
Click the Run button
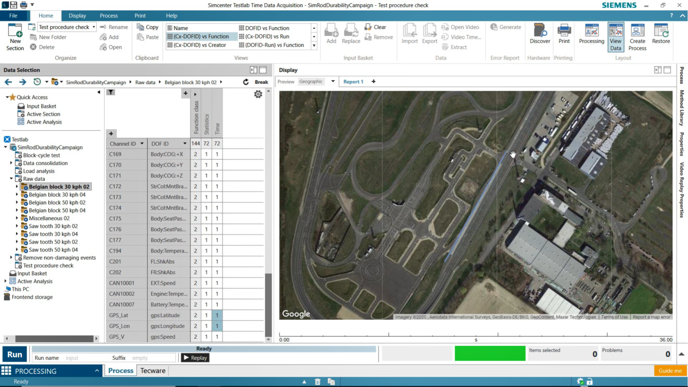tap(14, 354)
